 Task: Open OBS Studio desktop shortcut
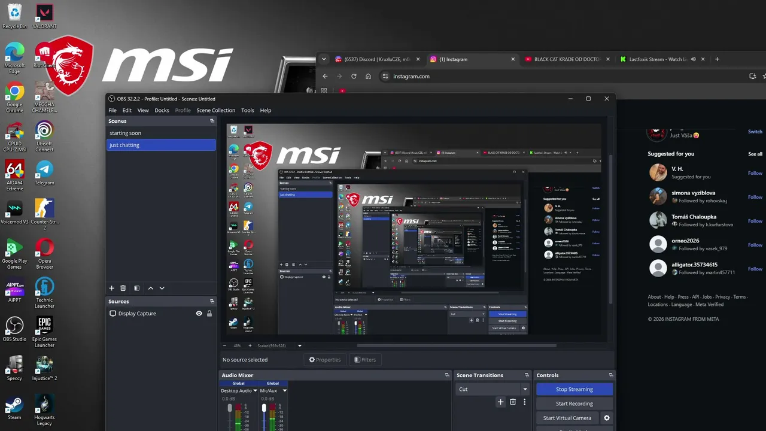tap(14, 329)
